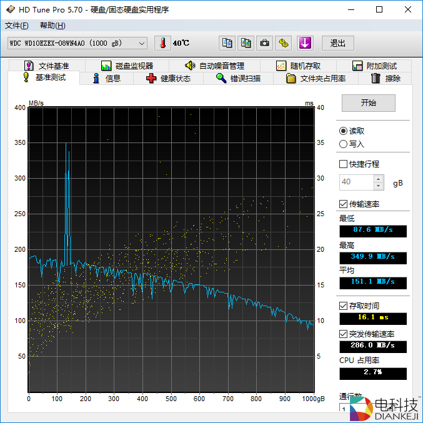Viewport: 423px width, 423px height.
Task: Click the copy text to clipboard icon
Action: 227,43
